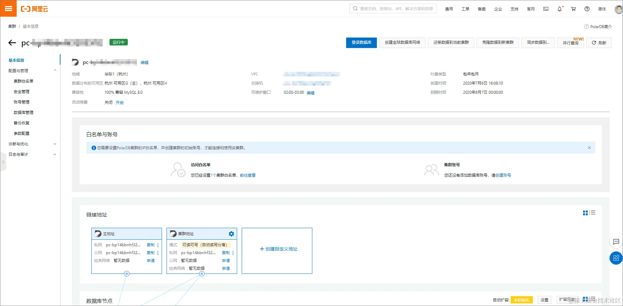Select 基本信息 in the sidebar
The image size is (623, 306).
coord(16,60)
